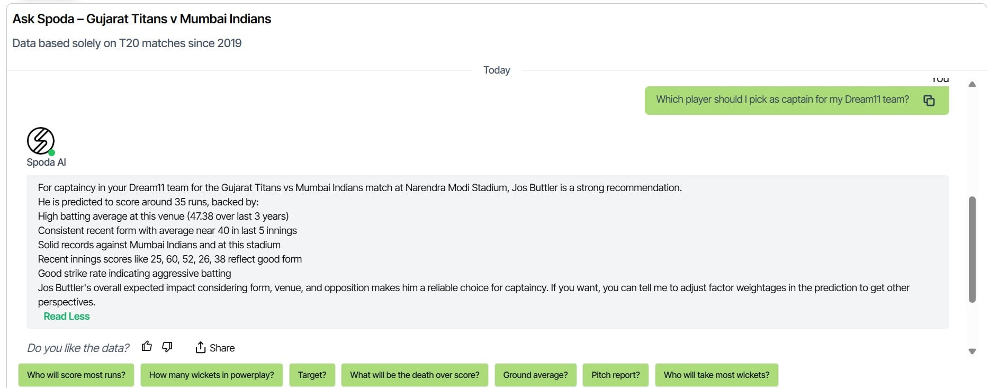Ask "Who will take most wickets?"

[716, 375]
